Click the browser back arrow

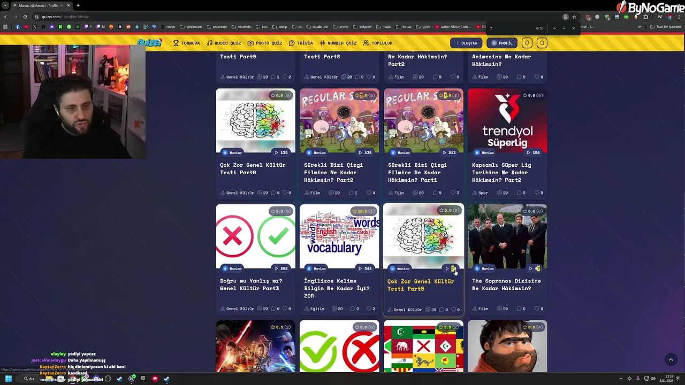tap(5, 17)
